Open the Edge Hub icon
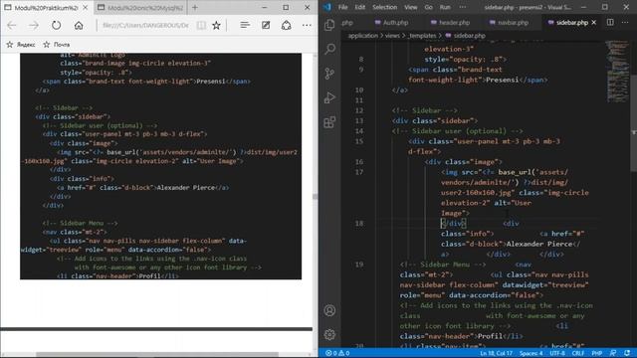 pyautogui.click(x=245, y=25)
